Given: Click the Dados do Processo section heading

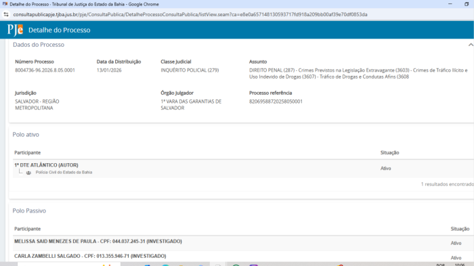Looking at the screenshot, I should [39, 45].
